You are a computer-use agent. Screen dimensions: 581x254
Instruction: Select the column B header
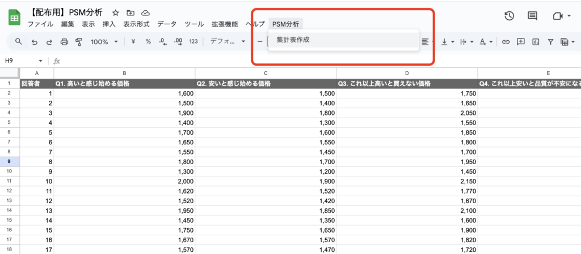(x=124, y=73)
